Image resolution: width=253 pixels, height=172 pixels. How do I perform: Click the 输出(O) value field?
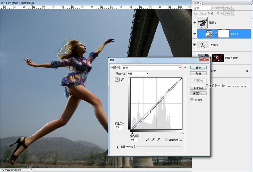pyautogui.click(x=119, y=127)
